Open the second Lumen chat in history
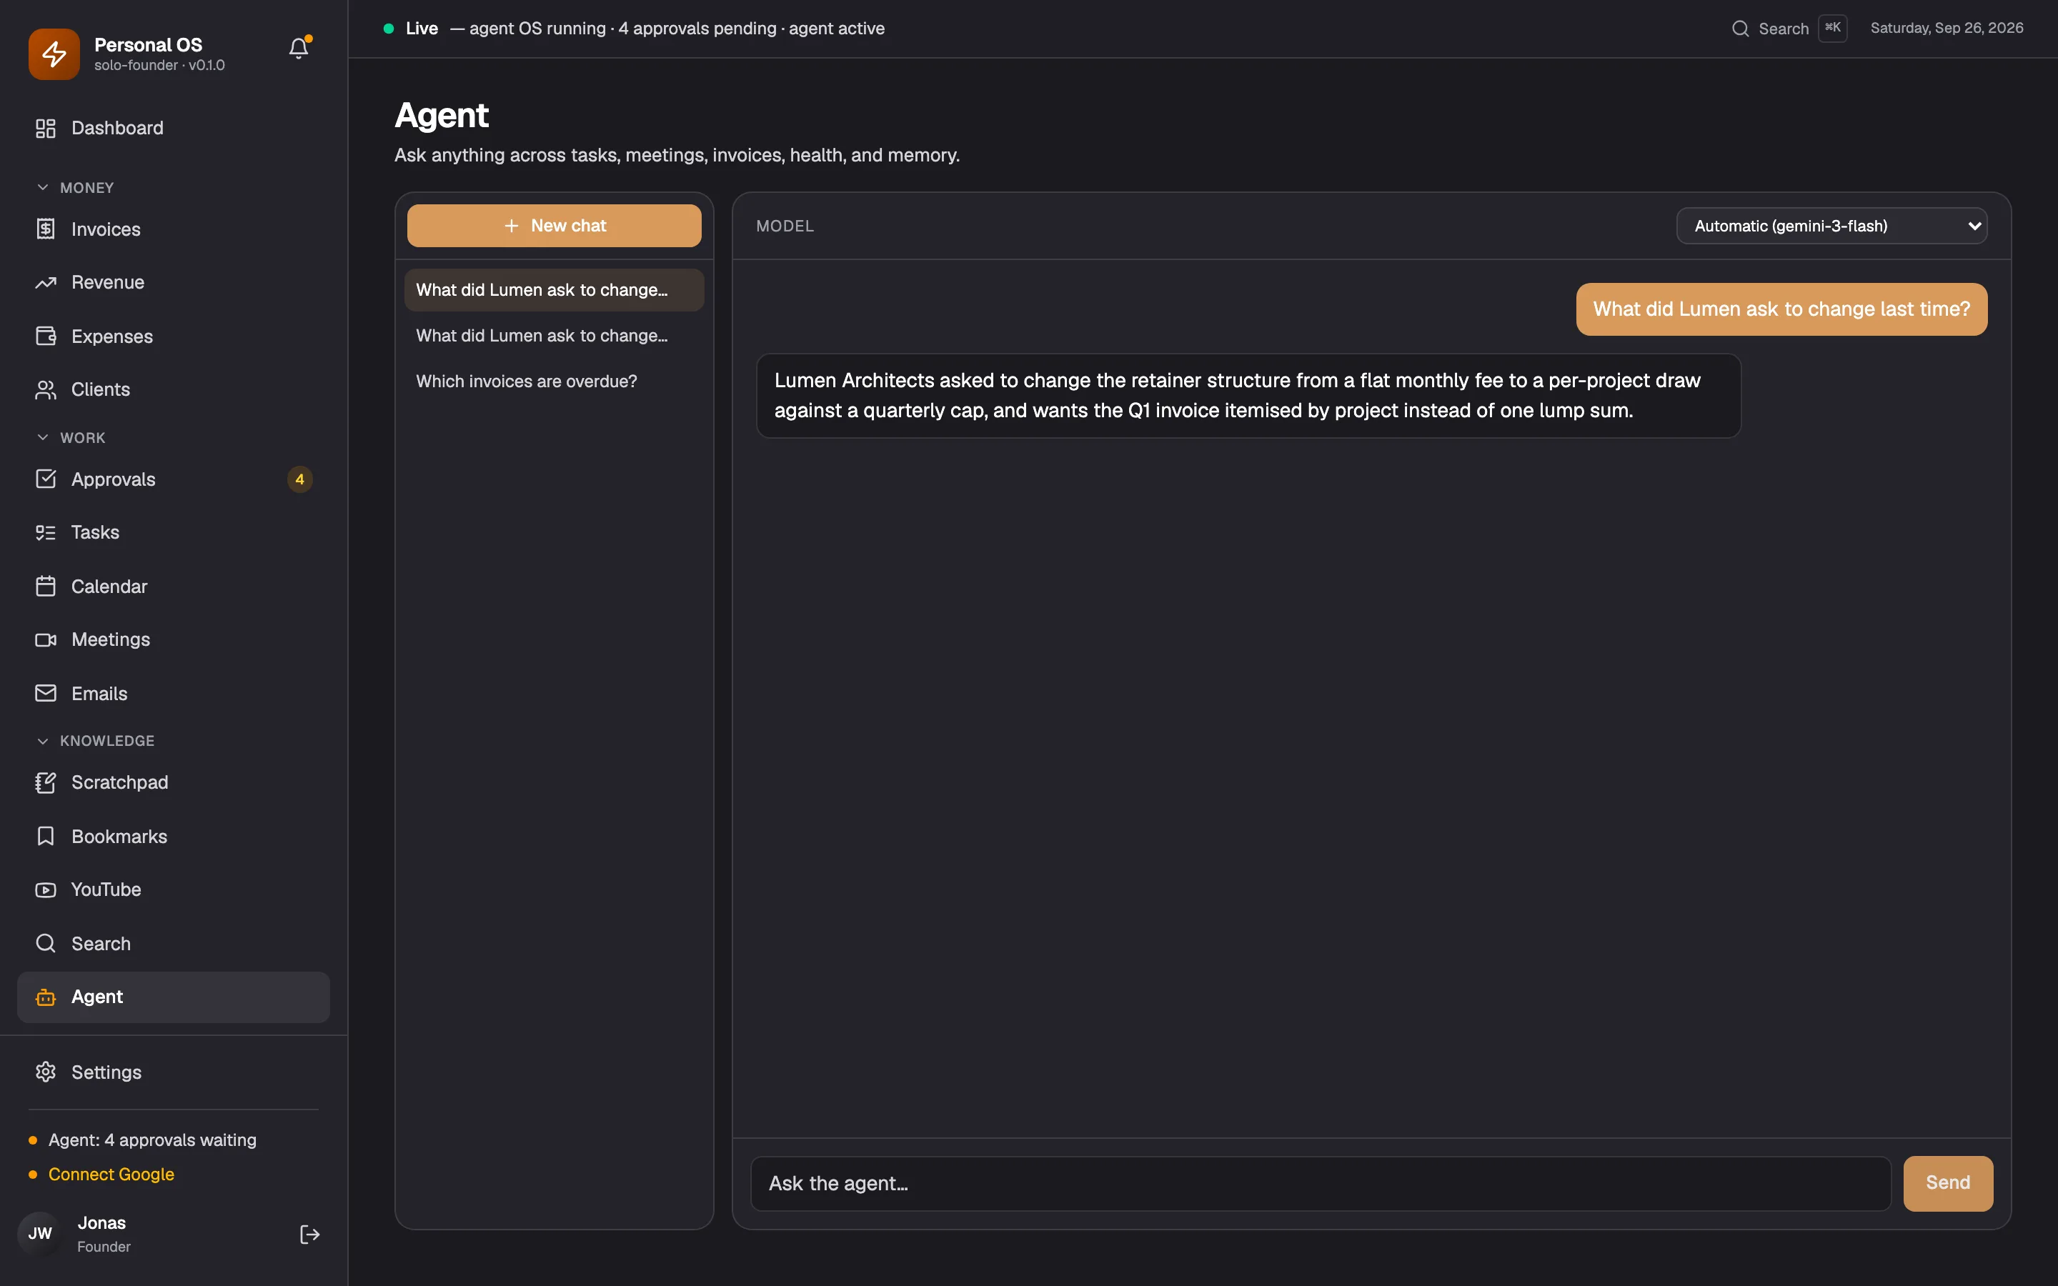Screen dimensions: 2058x1286 [555, 336]
